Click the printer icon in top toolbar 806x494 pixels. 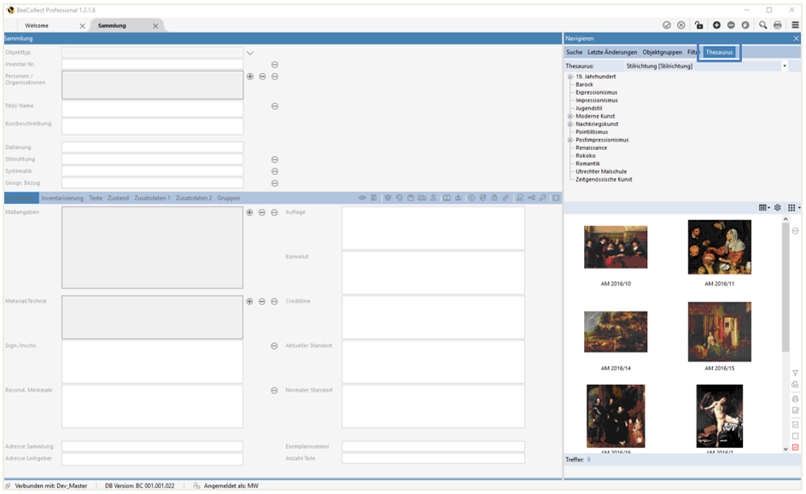tap(778, 26)
